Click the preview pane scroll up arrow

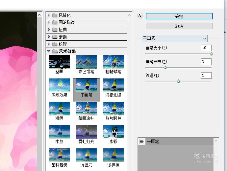point(39,15)
